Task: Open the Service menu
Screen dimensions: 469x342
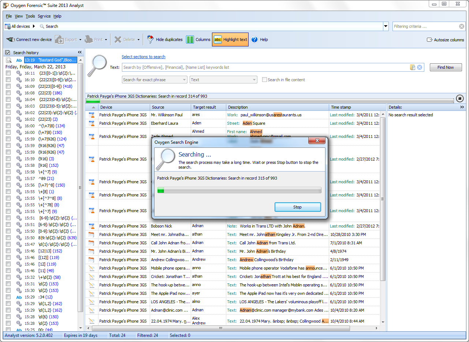Action: (x=44, y=16)
